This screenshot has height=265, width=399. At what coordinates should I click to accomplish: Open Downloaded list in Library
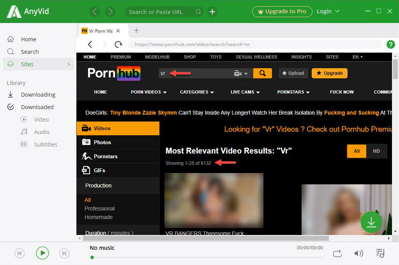click(x=38, y=107)
